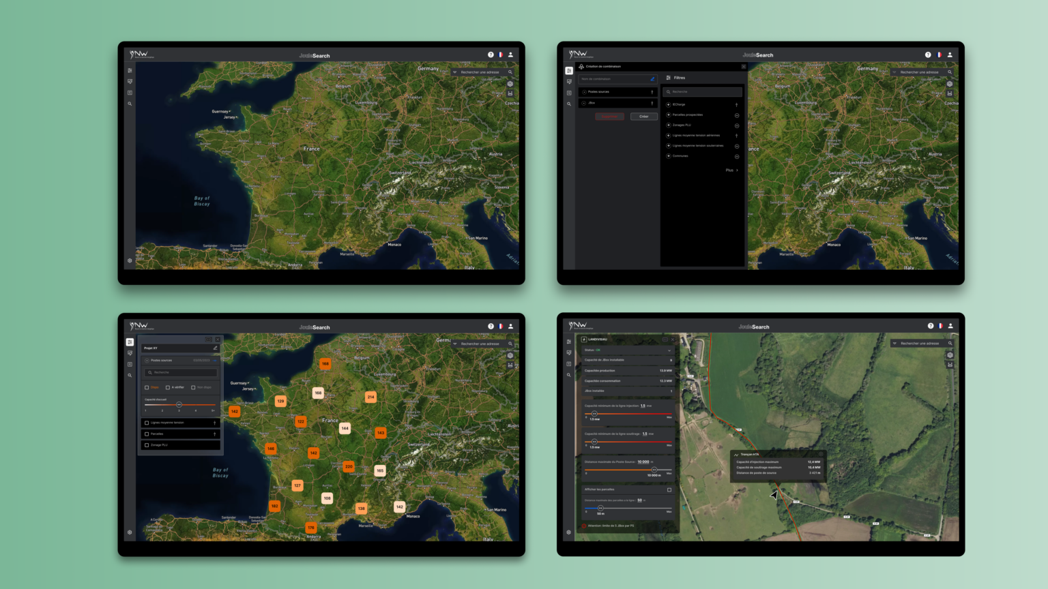Screen dimensions: 1048x589
Task: Click the 129 cluster marker on map
Action: (280, 401)
